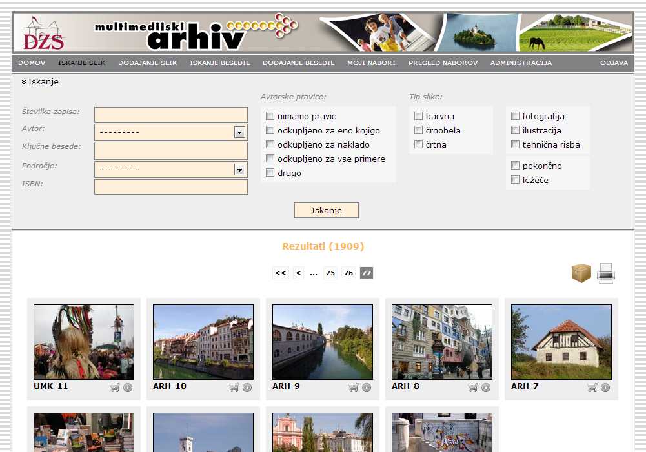This screenshot has height=452, width=646.
Task: Open the Avtor dropdown list
Action: 239,132
